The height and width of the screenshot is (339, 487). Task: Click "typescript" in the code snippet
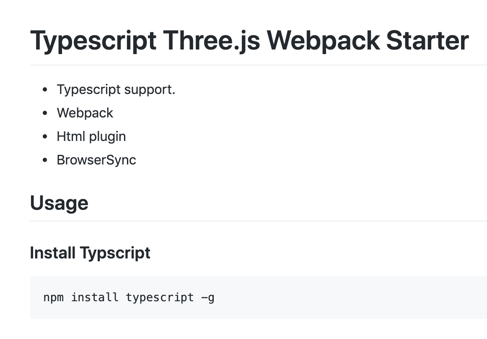tap(160, 297)
